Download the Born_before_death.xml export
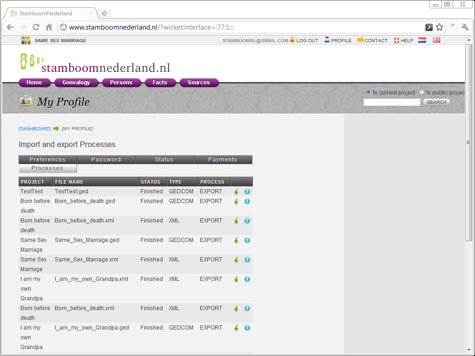This screenshot has width=475, height=356. click(x=236, y=221)
